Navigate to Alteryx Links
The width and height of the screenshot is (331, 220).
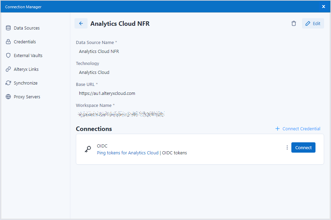tap(26, 69)
